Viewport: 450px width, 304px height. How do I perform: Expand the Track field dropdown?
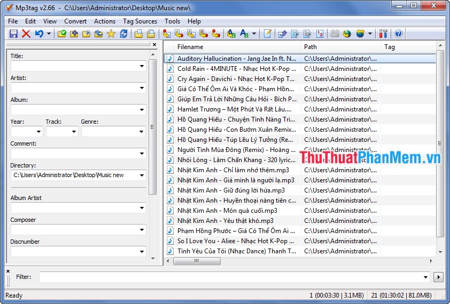[x=74, y=132]
